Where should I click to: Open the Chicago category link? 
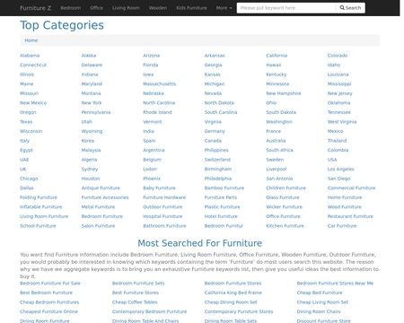pos(29,179)
